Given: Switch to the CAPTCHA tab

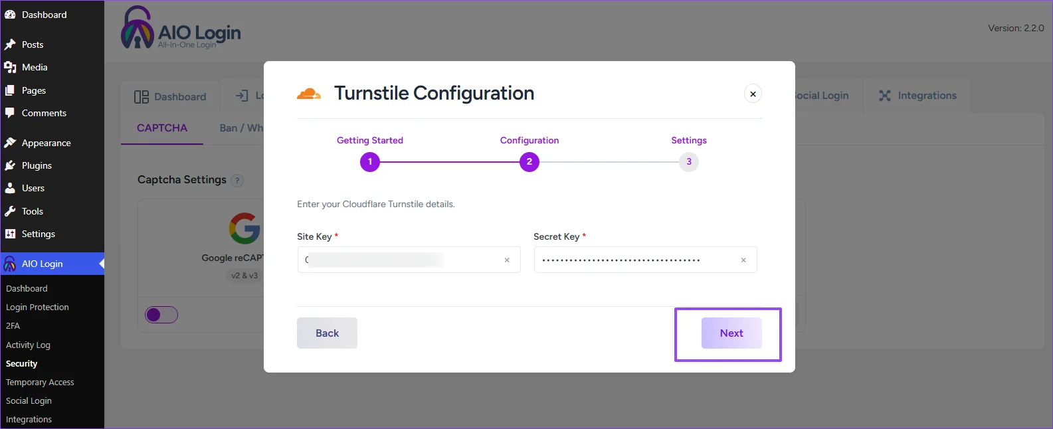Looking at the screenshot, I should point(162,128).
